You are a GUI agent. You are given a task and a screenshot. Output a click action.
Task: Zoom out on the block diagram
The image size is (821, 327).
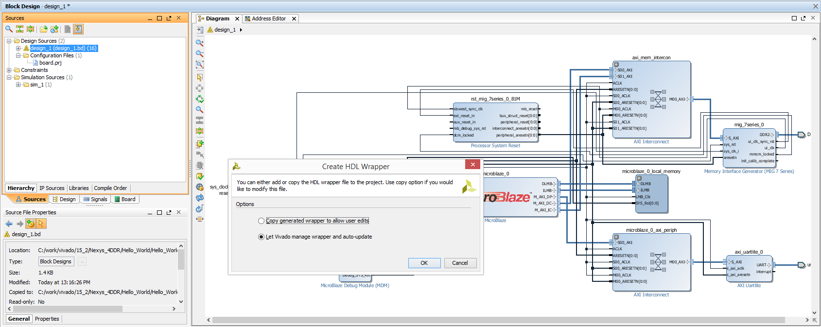pos(199,53)
